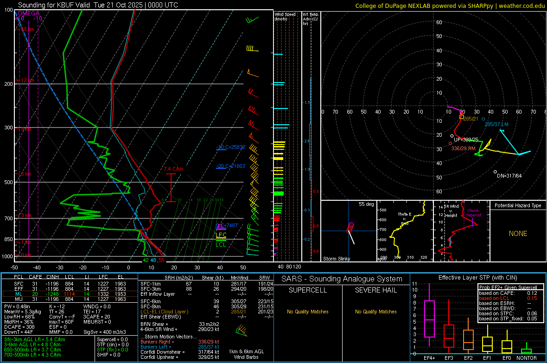This screenshot has height=363, width=547.
Task: Click the '0C=7487' freezing level label
Action: [227, 225]
